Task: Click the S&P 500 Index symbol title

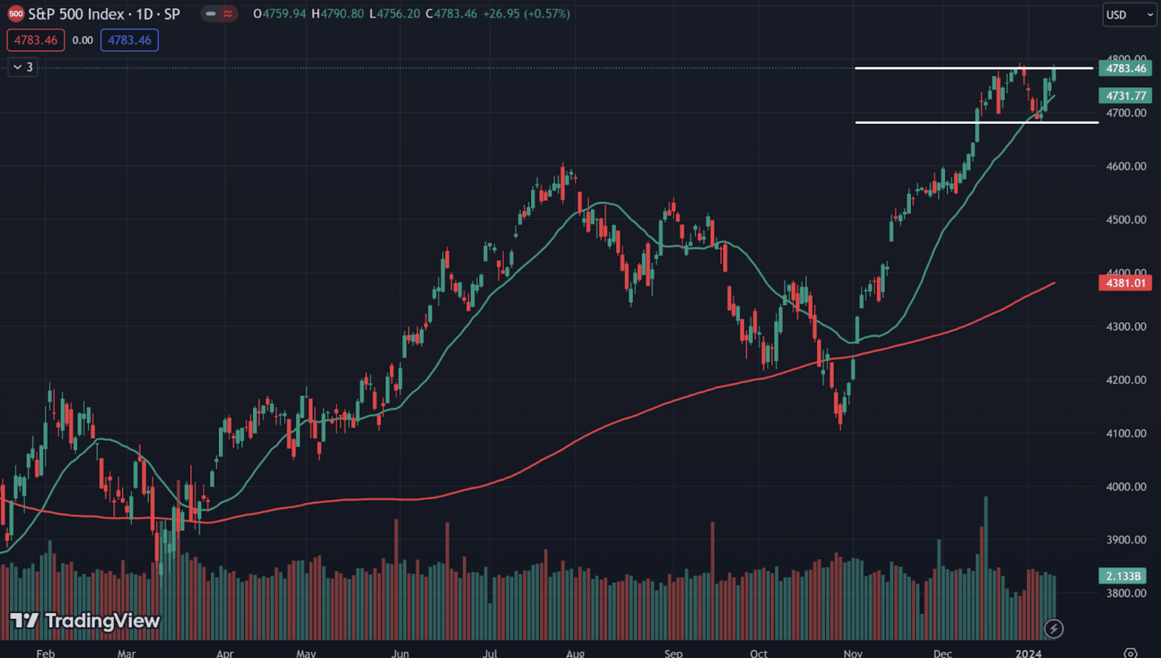Action: (76, 14)
